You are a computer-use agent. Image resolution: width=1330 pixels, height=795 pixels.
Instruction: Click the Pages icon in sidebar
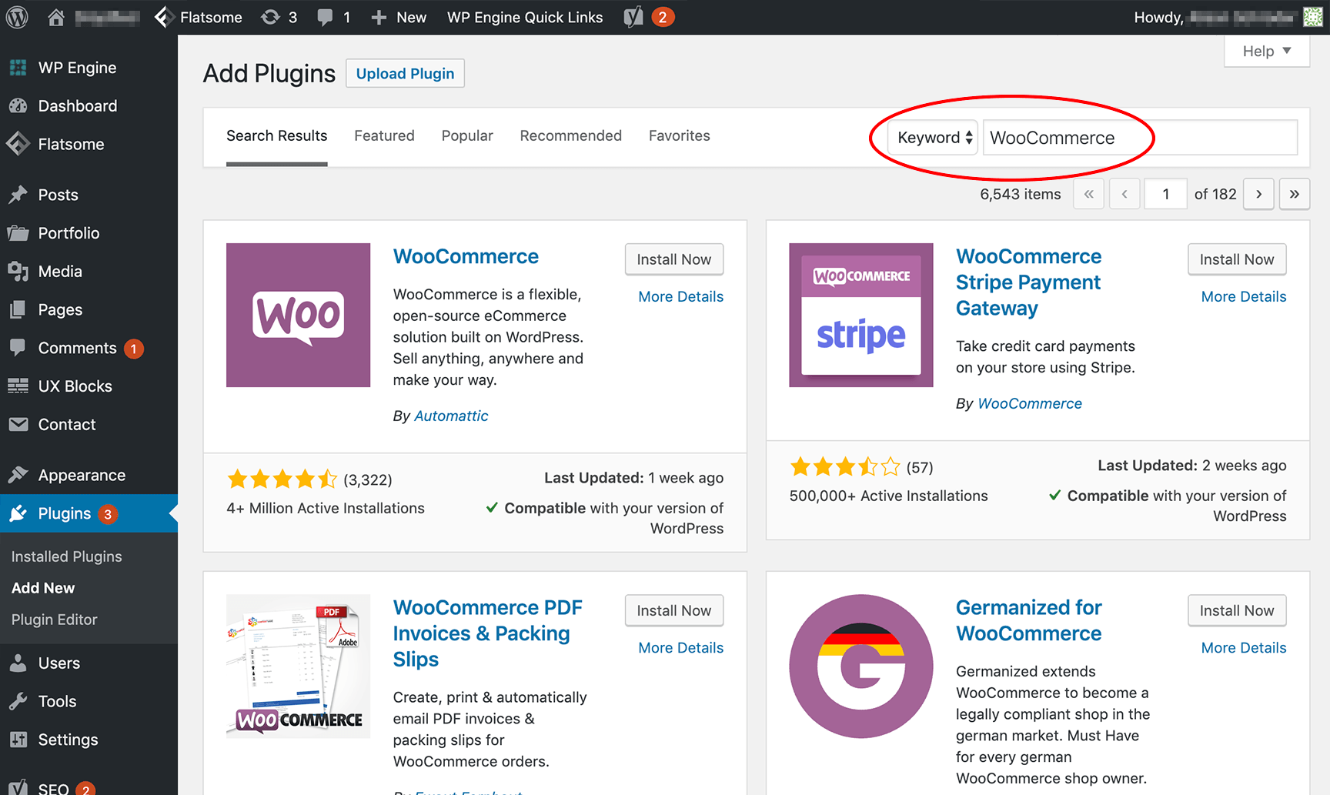coord(18,309)
